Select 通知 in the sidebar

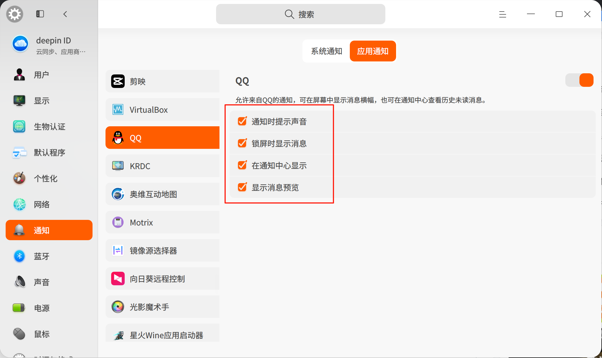[x=49, y=230]
